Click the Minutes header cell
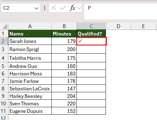Screen dimensions: 157x120 [x=64, y=34]
